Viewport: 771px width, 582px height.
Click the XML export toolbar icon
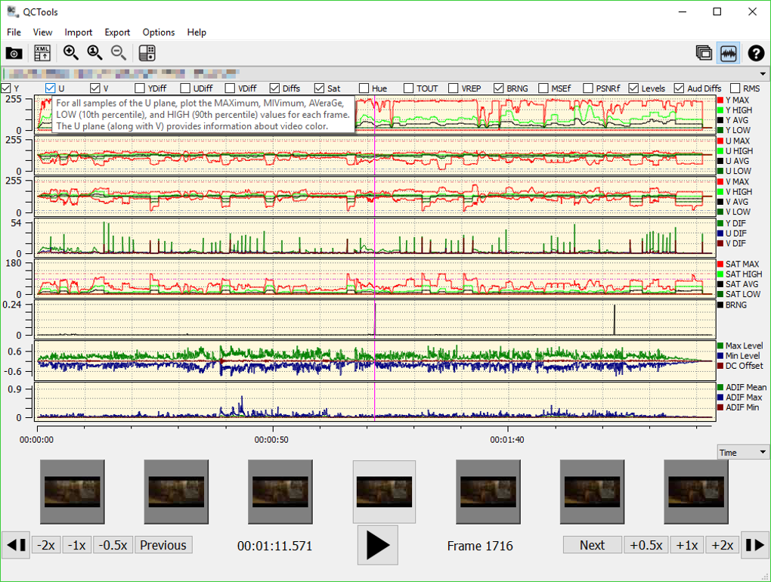42,53
